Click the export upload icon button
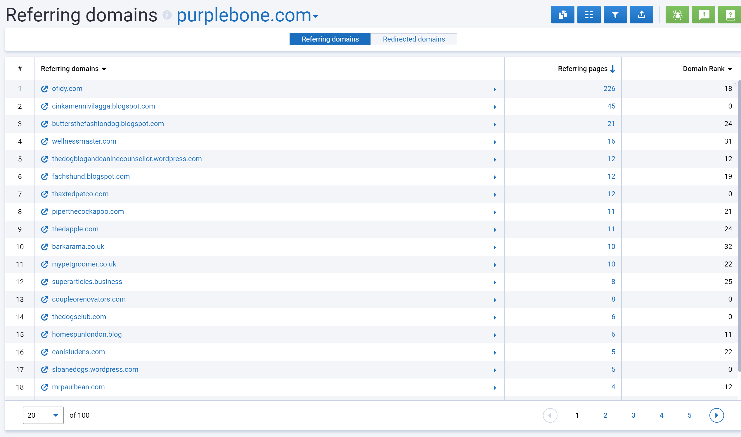The image size is (741, 437). [641, 15]
